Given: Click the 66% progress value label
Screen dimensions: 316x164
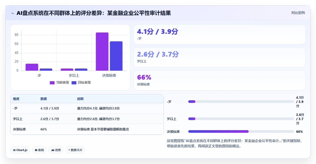Looking at the screenshot, I should [299, 132].
